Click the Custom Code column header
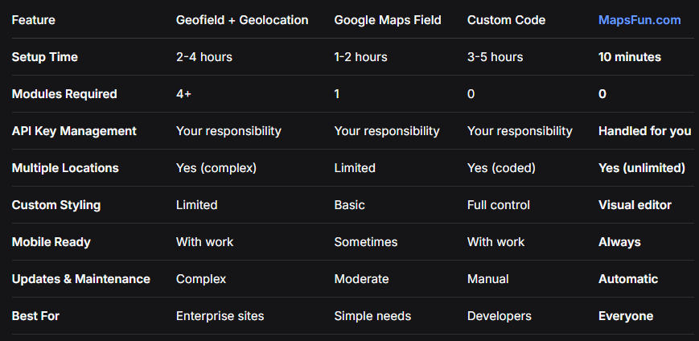Screen dimensions: 699x341 504,20
